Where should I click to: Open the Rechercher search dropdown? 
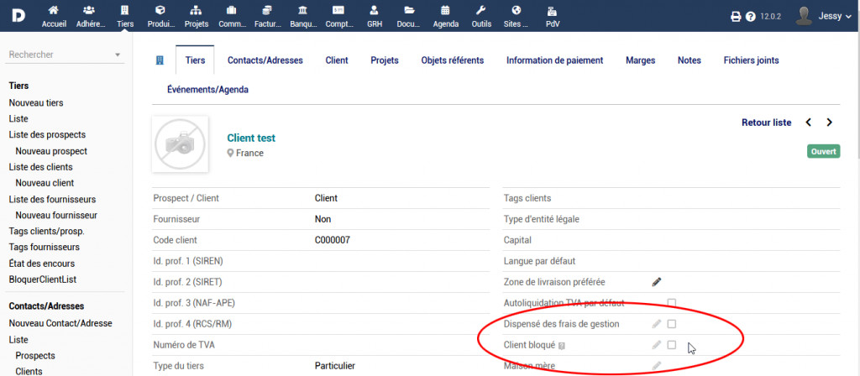pos(65,55)
